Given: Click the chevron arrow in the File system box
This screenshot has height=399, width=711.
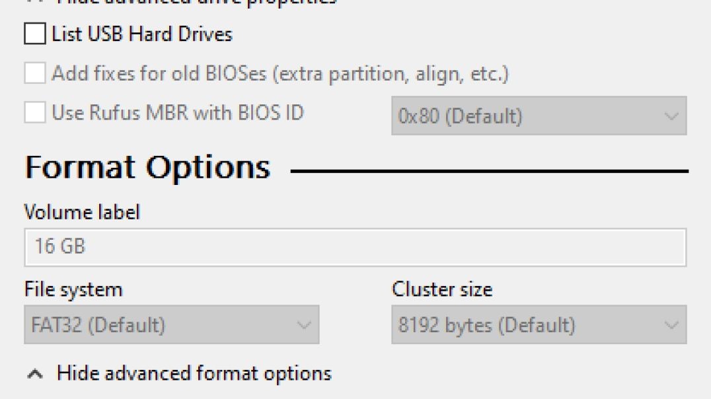Looking at the screenshot, I should 303,325.
